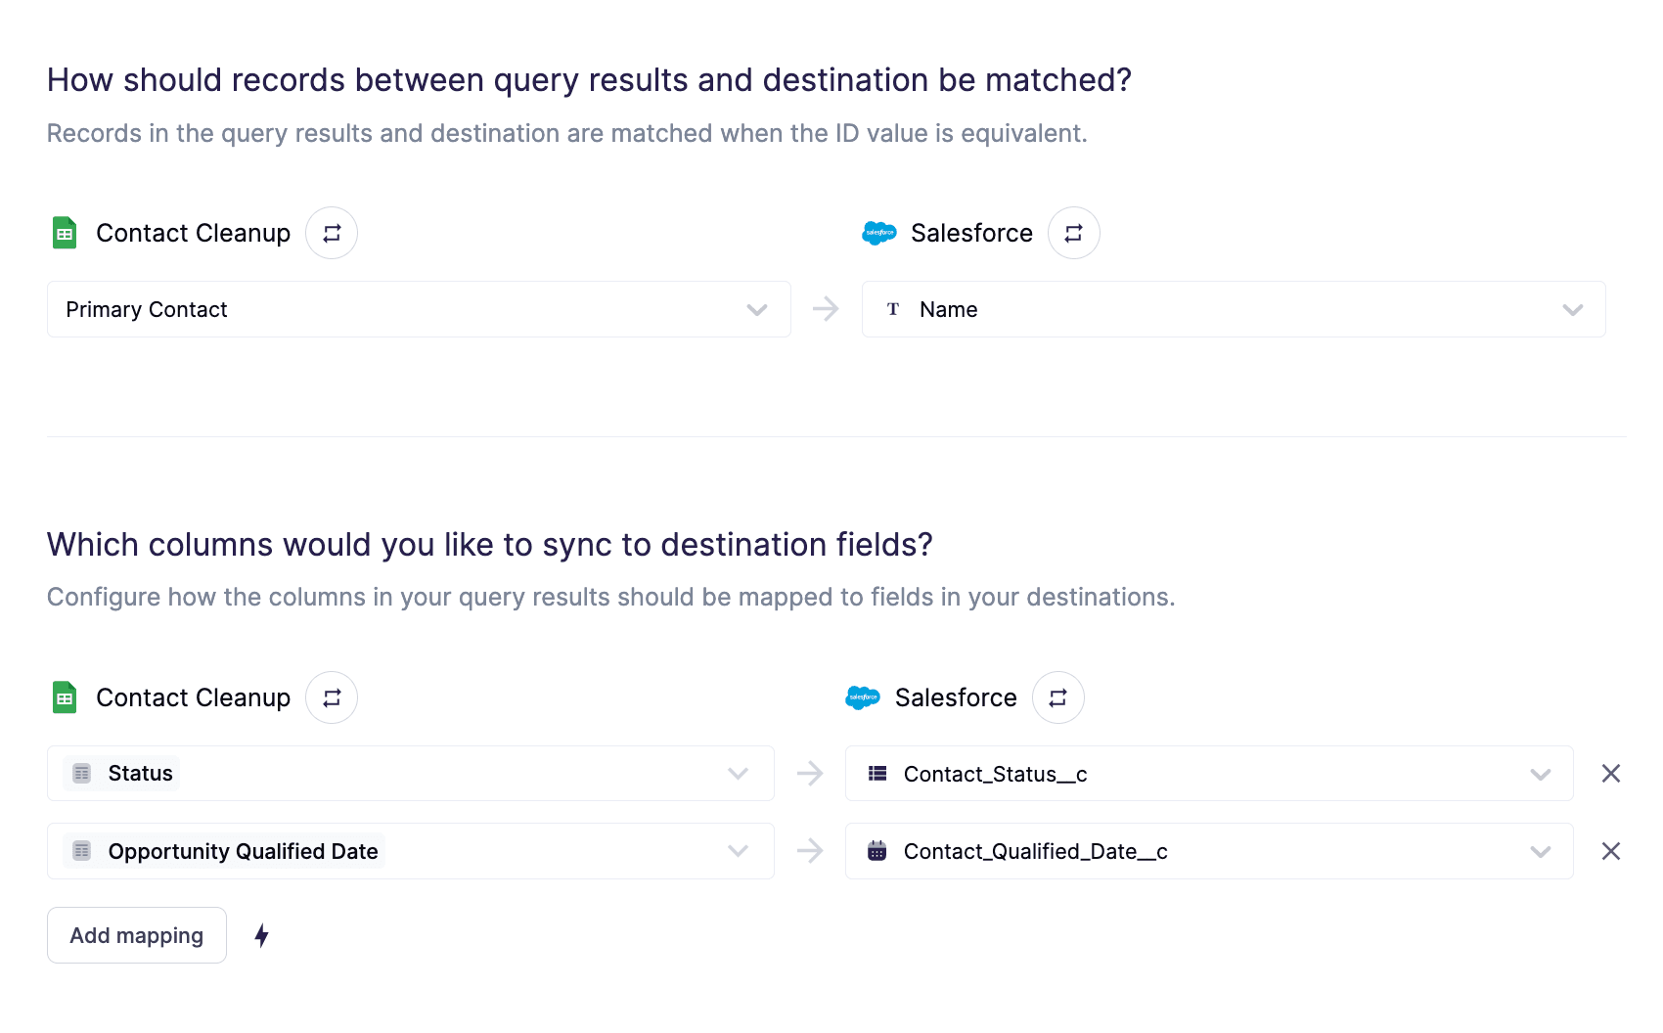Image resolution: width=1663 pixels, height=1033 pixels.
Task: Click the column icon beside the Status label
Action: coord(82,773)
